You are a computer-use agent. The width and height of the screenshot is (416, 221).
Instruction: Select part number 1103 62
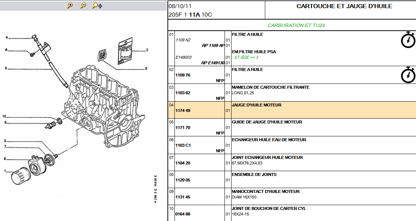[x=183, y=93]
